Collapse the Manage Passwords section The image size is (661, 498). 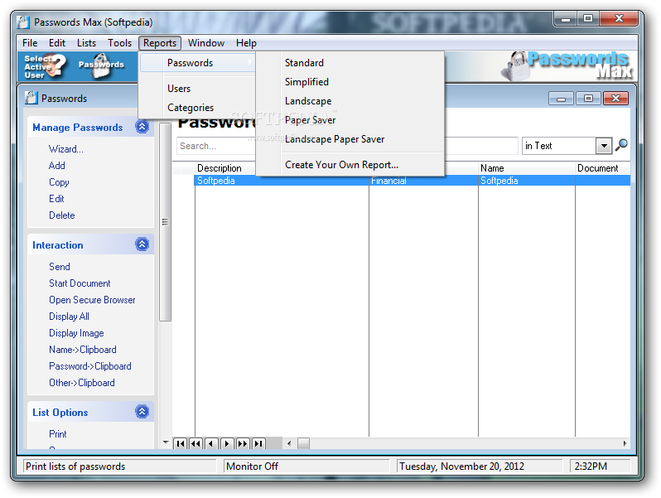point(142,127)
